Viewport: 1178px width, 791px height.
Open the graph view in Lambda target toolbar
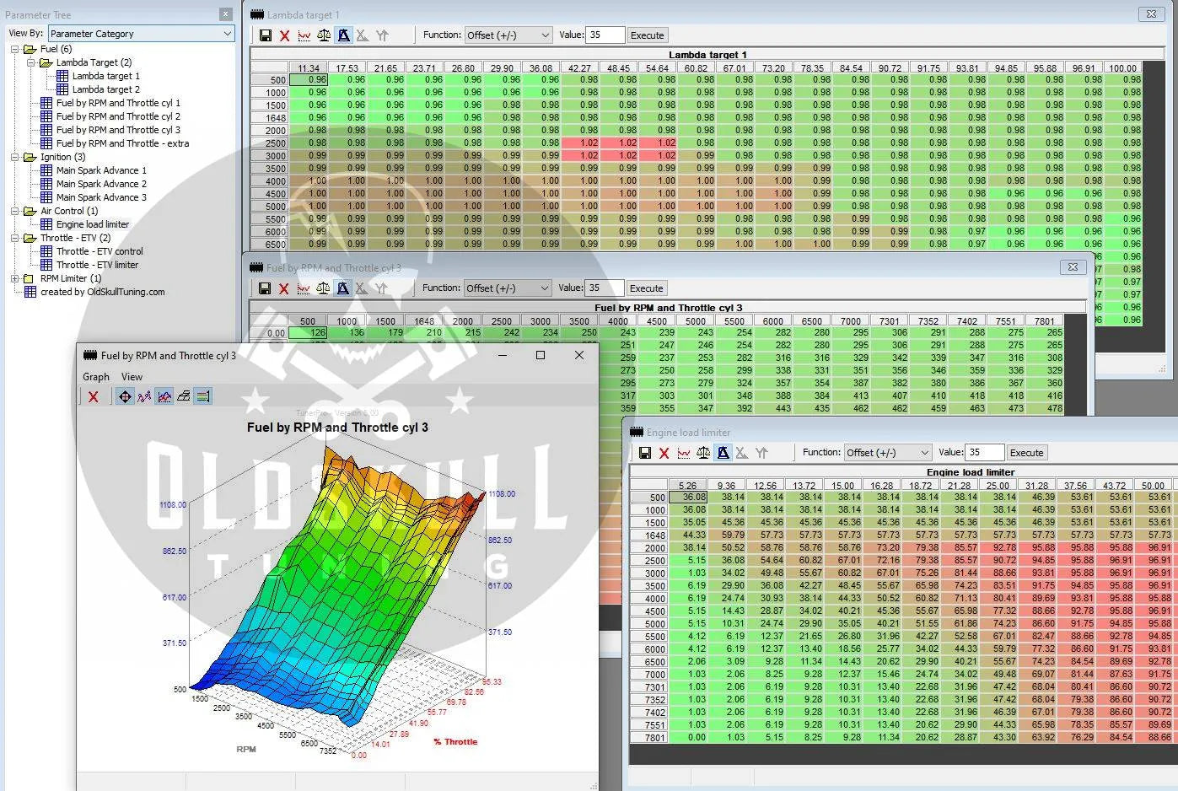coord(304,35)
